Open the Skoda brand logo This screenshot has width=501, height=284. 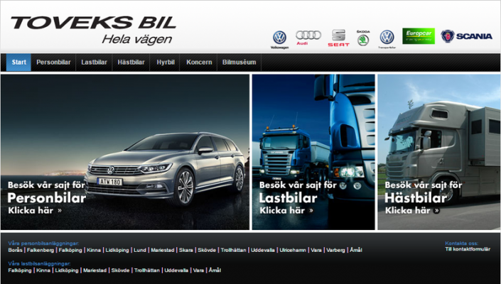click(x=363, y=38)
